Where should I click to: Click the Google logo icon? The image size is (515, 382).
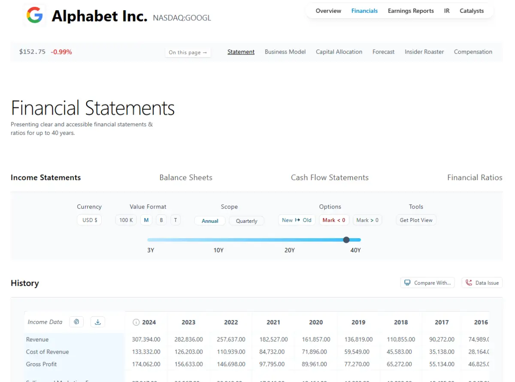34,15
